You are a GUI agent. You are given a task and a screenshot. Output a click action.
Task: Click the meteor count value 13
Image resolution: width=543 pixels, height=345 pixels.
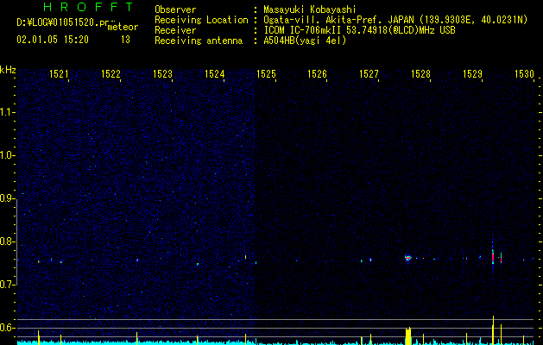point(125,40)
